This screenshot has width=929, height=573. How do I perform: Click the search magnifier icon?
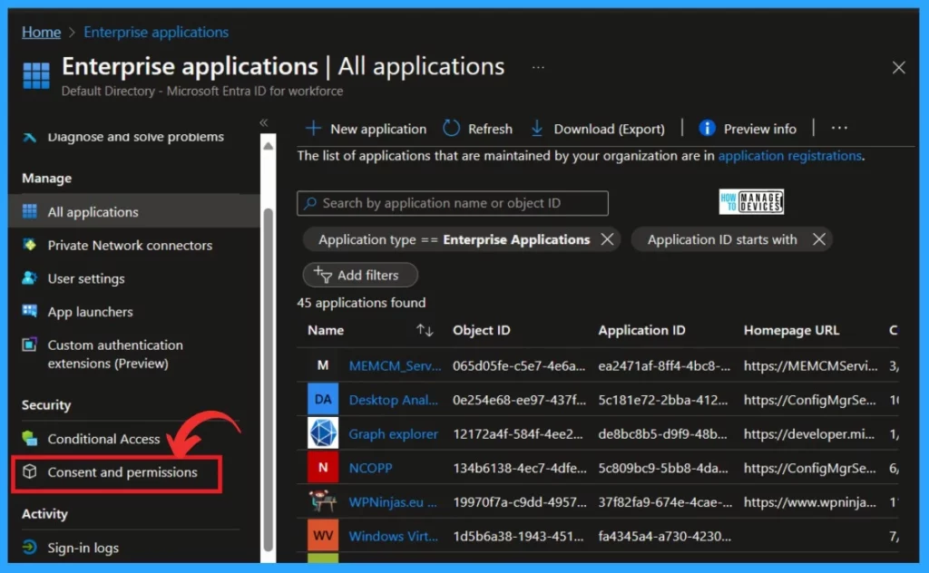click(x=310, y=203)
